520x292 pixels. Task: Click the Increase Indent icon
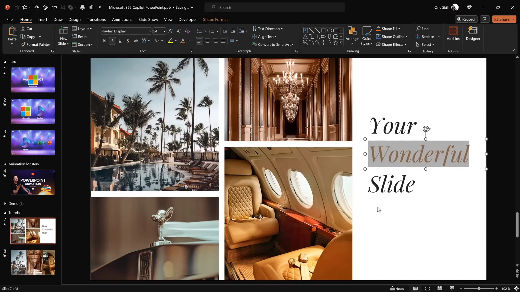233,31
